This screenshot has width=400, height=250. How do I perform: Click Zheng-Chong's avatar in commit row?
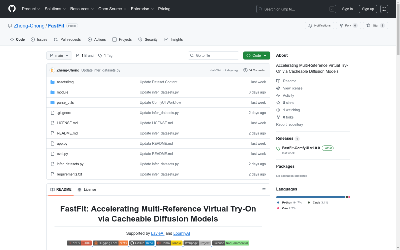pos(52,70)
